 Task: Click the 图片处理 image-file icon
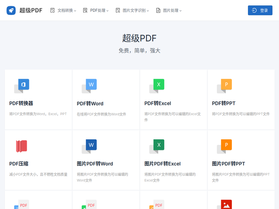pyautogui.click(x=158, y=10)
